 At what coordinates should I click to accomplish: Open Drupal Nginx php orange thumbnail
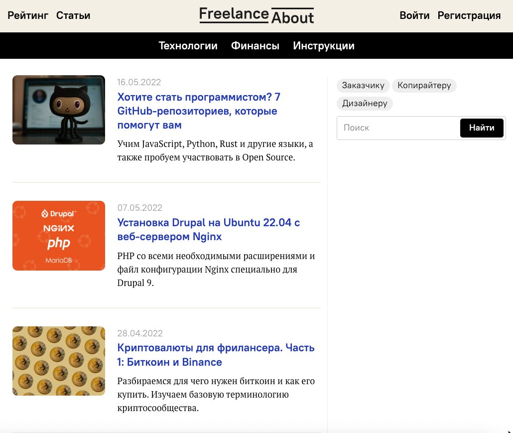coord(59,236)
